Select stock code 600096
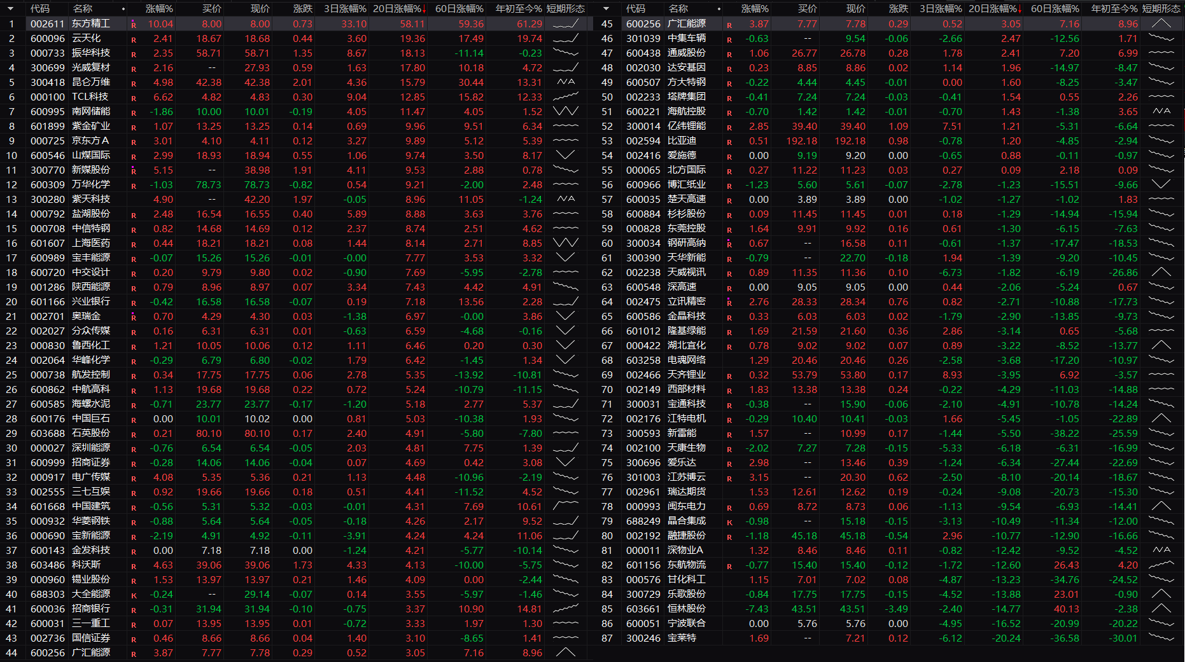 click(48, 38)
